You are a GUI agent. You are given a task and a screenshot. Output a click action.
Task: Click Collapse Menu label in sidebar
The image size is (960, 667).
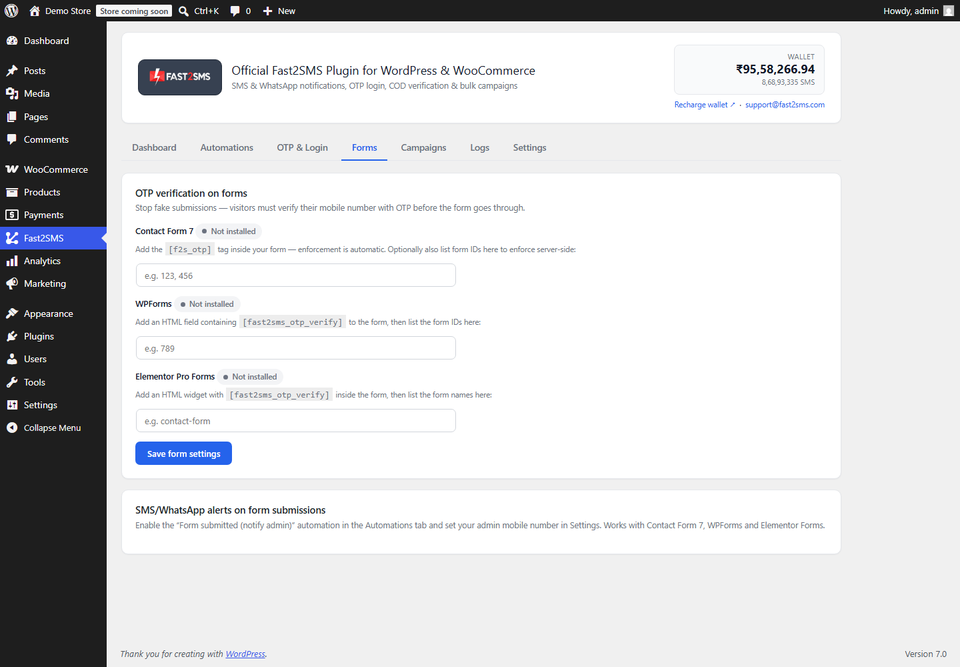pyautogui.click(x=52, y=428)
